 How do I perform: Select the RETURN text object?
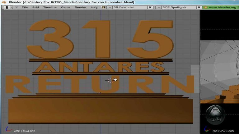(x=100, y=84)
